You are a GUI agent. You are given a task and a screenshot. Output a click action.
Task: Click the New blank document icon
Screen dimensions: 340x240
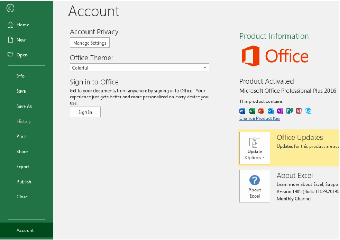pyautogui.click(x=11, y=40)
